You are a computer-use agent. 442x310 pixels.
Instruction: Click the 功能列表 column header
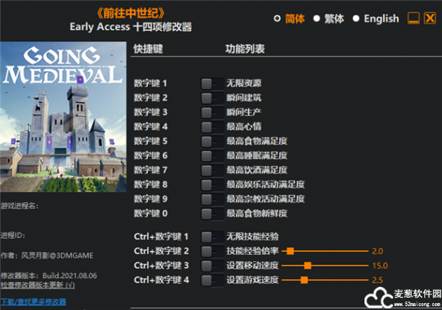(x=245, y=49)
